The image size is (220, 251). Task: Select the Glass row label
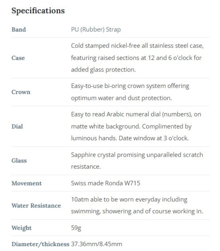tap(19, 161)
